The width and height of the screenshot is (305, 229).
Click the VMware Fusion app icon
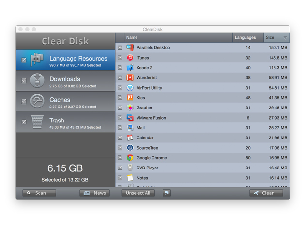[x=130, y=118]
